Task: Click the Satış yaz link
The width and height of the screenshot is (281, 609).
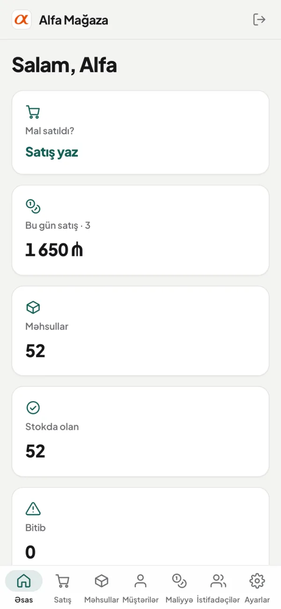Action: tap(52, 152)
